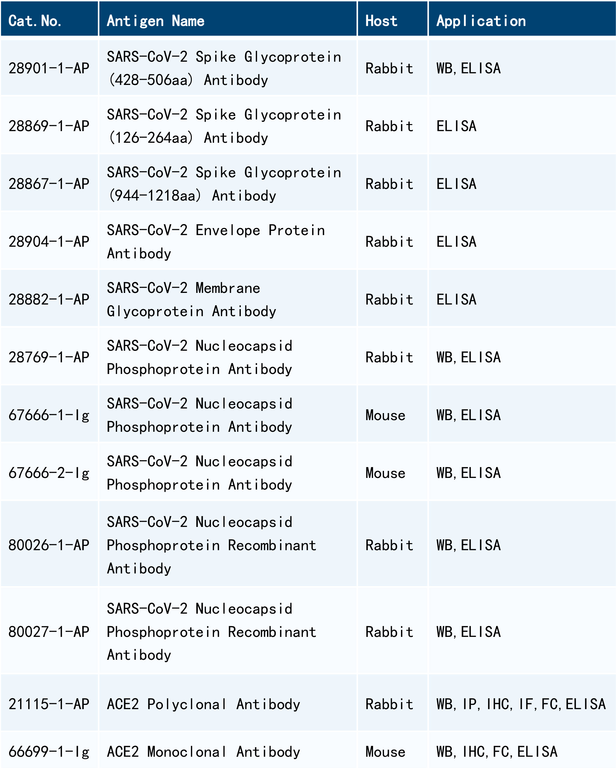Click the Host column header
The width and height of the screenshot is (616, 768).
381,21
